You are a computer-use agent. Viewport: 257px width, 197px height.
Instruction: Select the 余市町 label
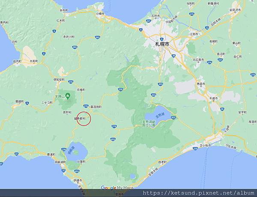(64, 10)
